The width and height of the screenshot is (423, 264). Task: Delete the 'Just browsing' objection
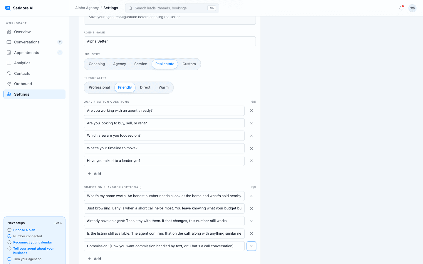251,209
